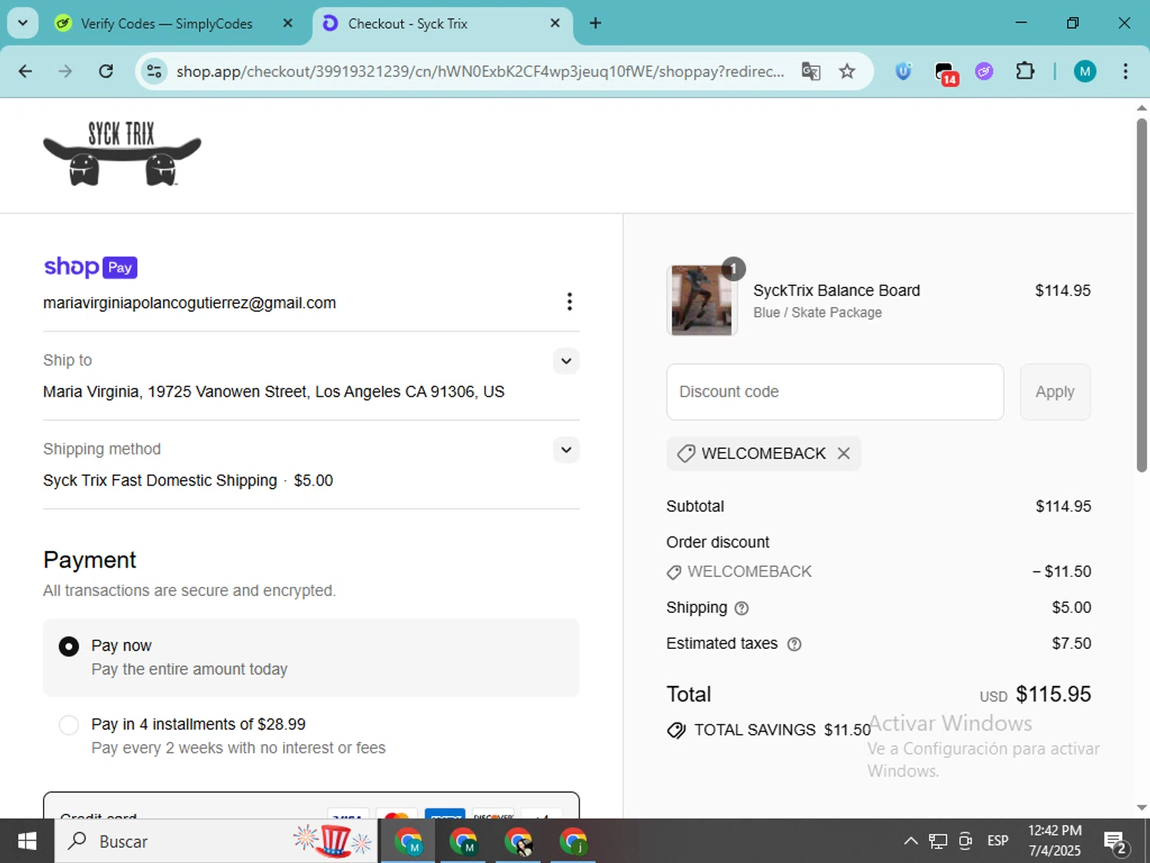Bookmark this page with star icon
Screen dimensions: 1150x863
(847, 71)
